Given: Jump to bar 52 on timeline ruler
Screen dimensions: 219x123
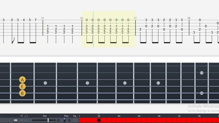Looking at the screenshot, I should (x=179, y=116).
